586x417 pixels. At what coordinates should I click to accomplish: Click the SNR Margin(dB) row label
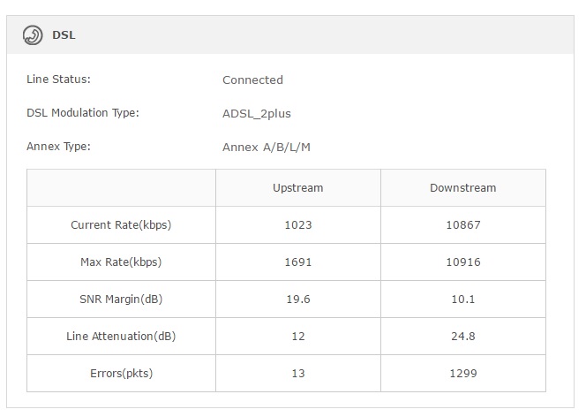click(121, 299)
